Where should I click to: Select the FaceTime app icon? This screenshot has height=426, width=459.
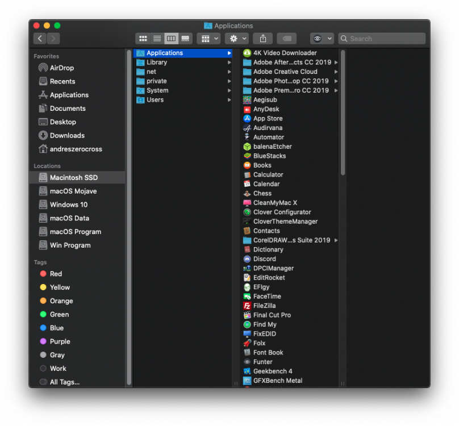pos(247,296)
